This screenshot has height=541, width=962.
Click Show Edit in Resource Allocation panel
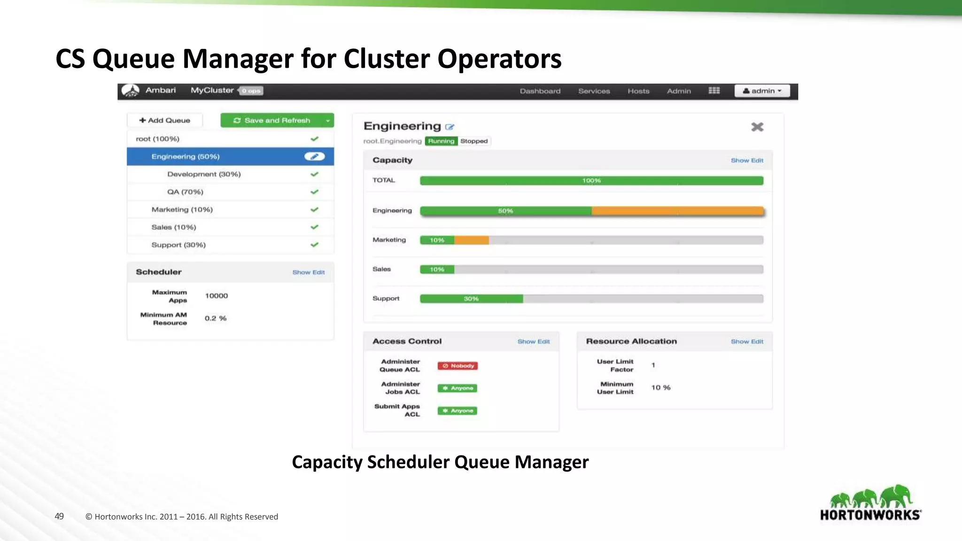[x=747, y=341]
